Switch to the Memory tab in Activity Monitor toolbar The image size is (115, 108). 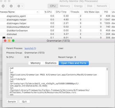[x=65, y=6]
